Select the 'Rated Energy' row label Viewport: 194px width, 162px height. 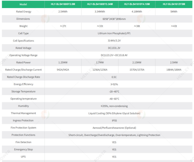coord(24,12)
